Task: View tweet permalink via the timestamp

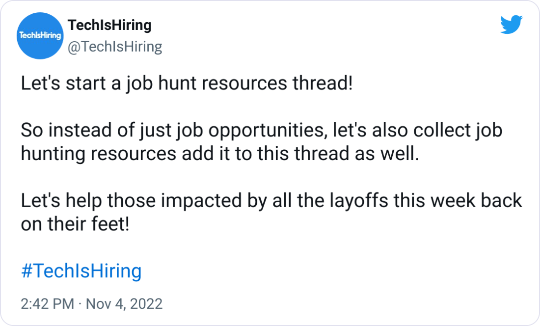Action: (91, 304)
